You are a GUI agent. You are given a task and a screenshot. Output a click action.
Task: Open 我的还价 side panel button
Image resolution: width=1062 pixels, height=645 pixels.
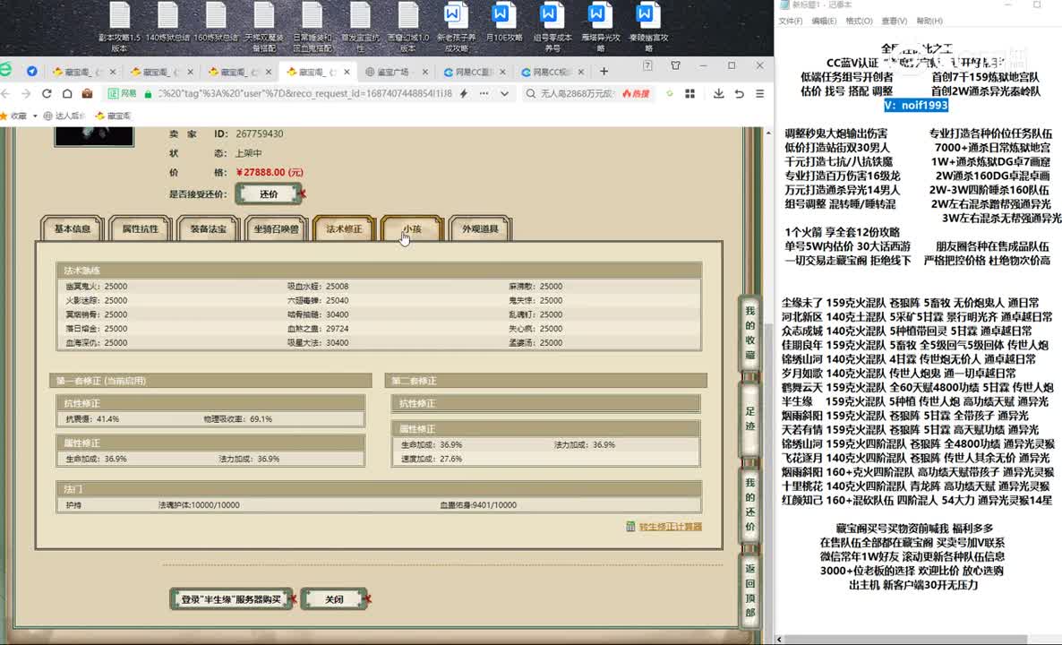pyautogui.click(x=749, y=504)
